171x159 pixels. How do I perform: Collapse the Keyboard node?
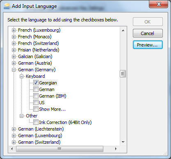click(x=21, y=76)
